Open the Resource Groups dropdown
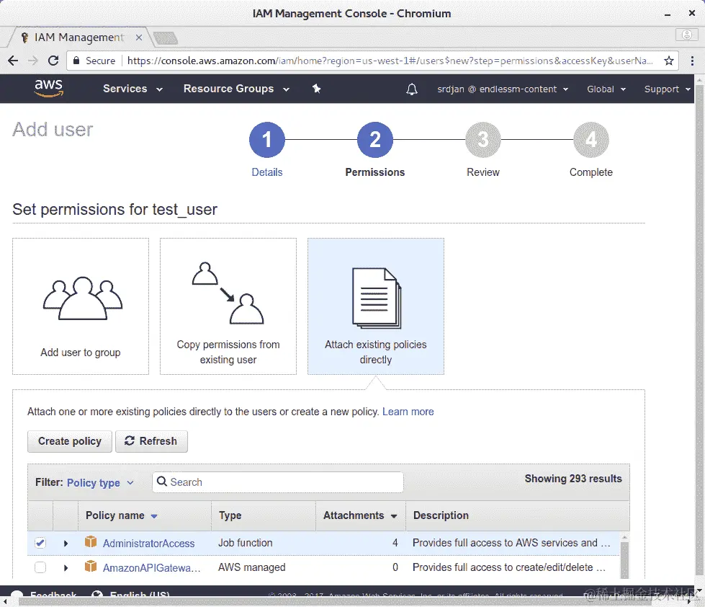This screenshot has width=705, height=607. [x=236, y=89]
